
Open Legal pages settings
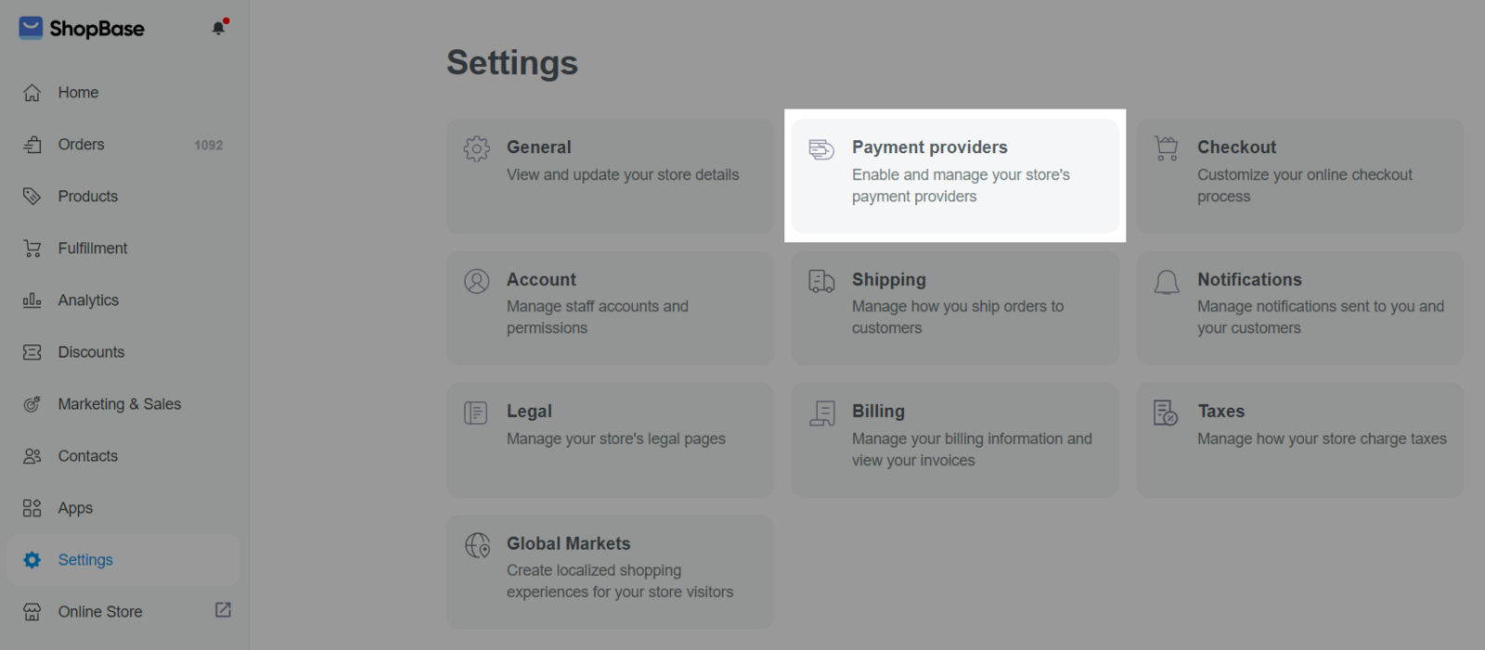point(610,440)
